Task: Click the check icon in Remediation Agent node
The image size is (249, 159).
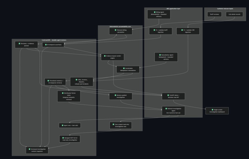Action: [160, 55]
